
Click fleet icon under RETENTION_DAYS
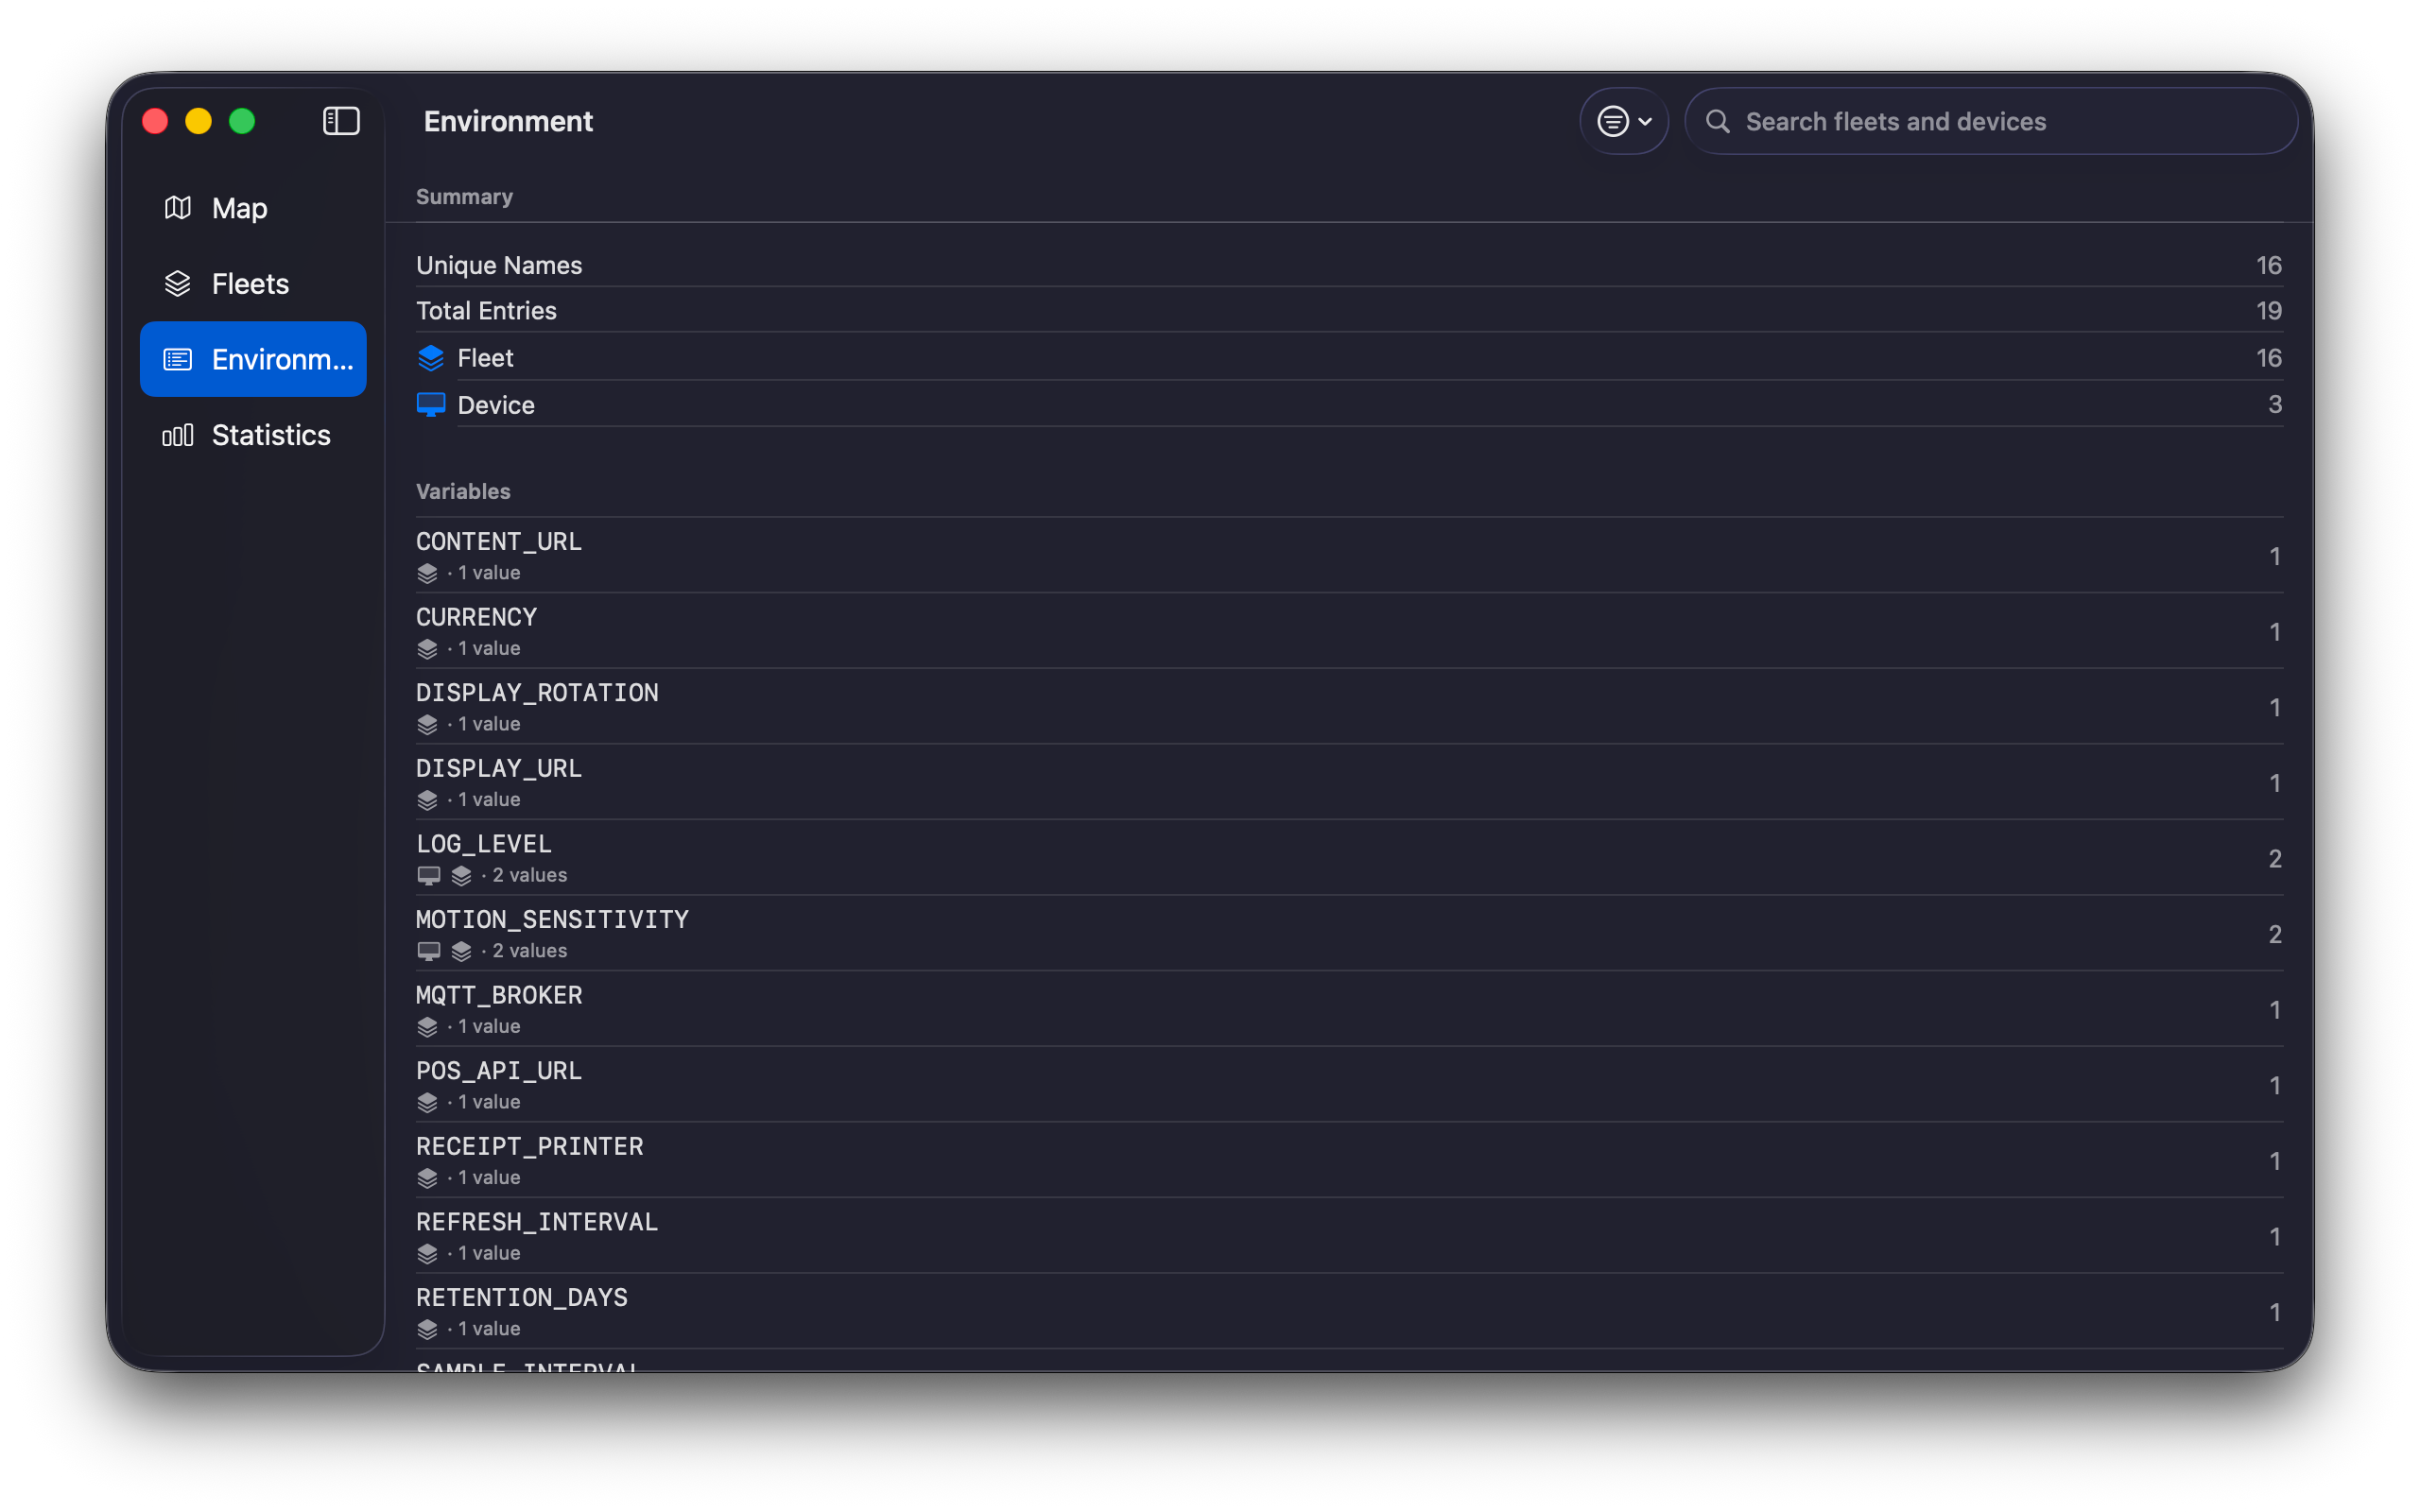427,1329
